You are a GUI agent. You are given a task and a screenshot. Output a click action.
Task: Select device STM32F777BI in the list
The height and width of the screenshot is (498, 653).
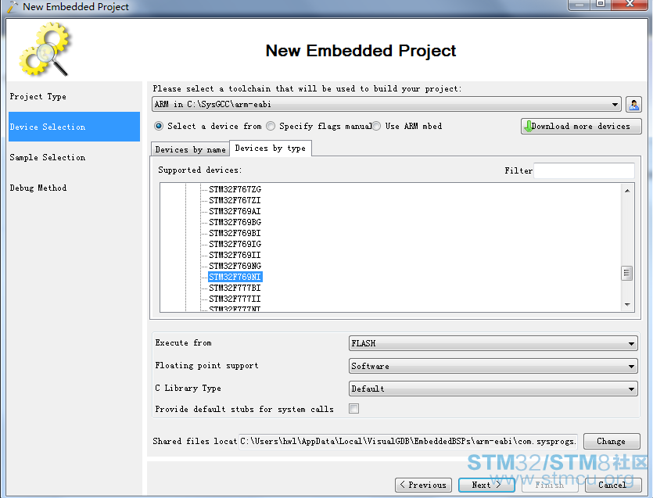(235, 288)
